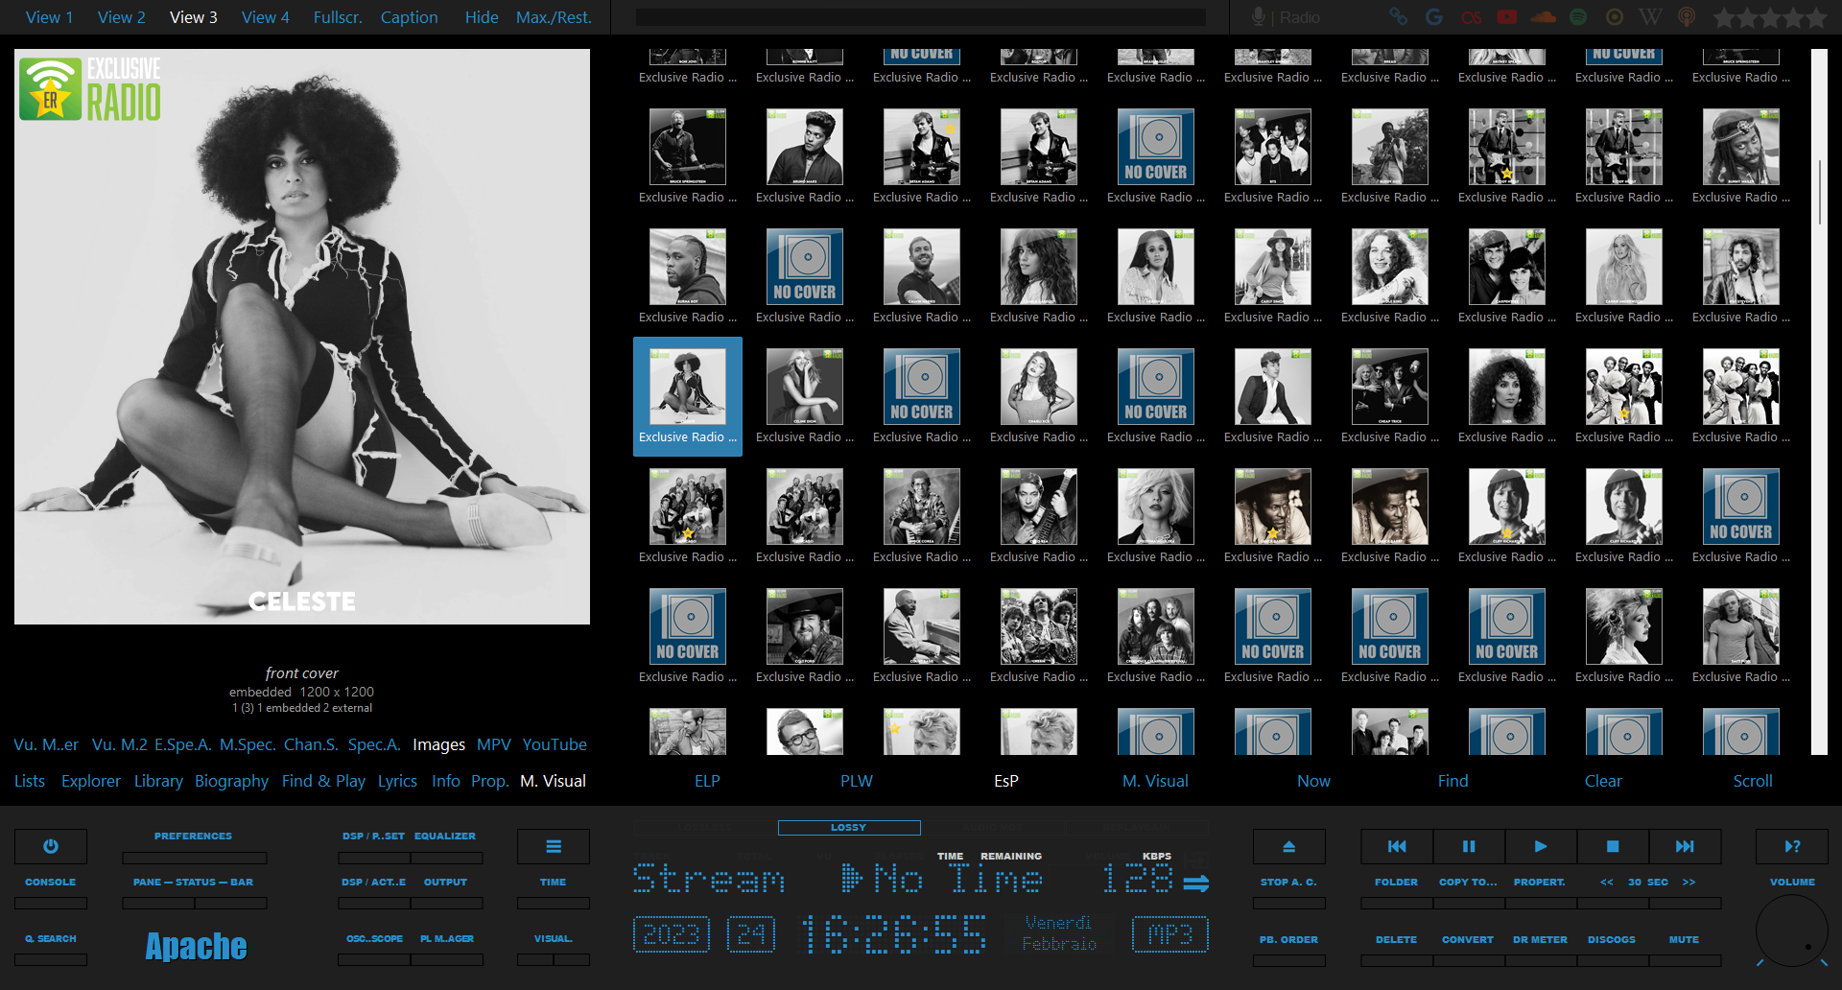Open the Last.fm icon
The width and height of the screenshot is (1842, 990).
pos(1471,17)
